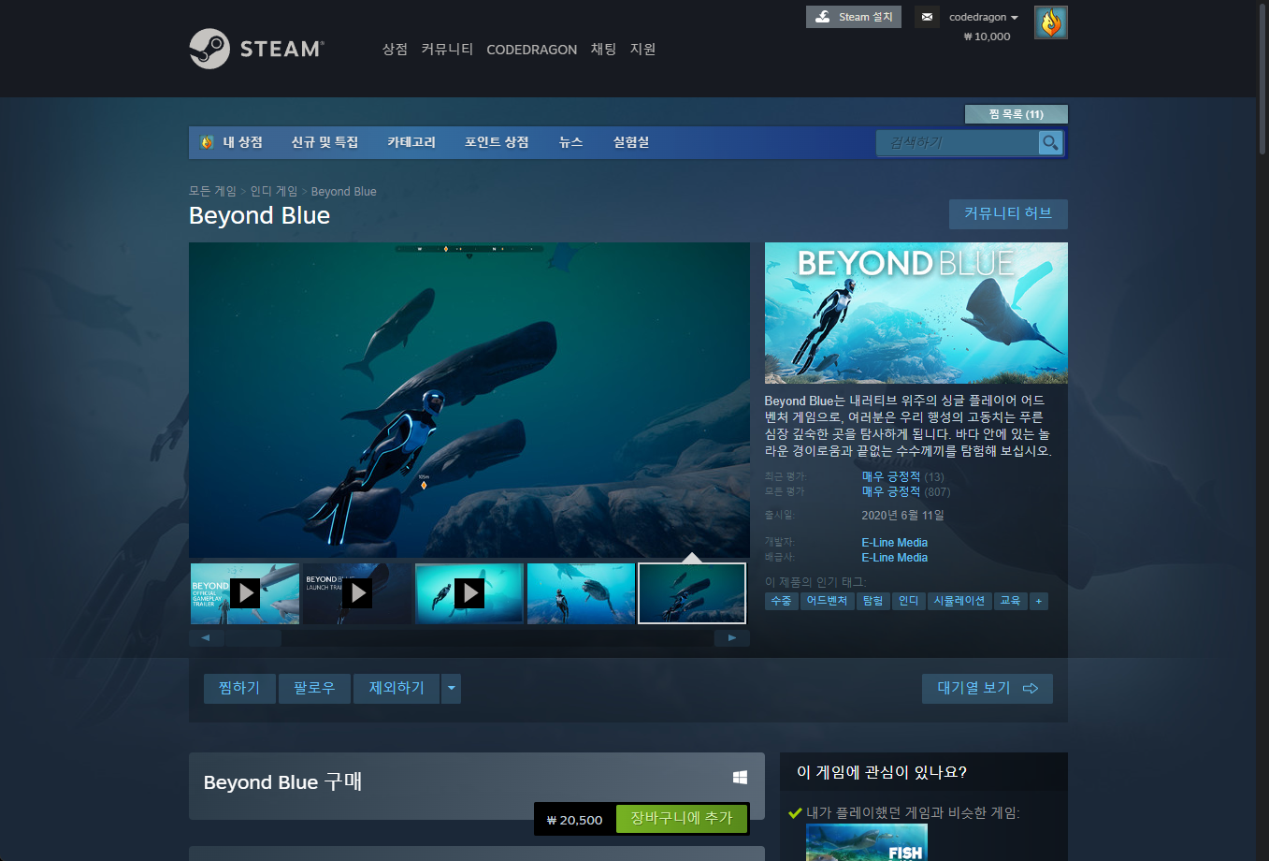Play the launch trailer thumbnail
This screenshot has width=1269, height=861.
(x=357, y=593)
